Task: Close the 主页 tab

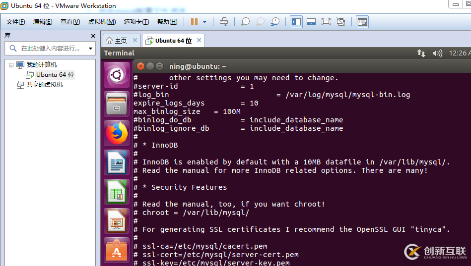Action: 135,40
